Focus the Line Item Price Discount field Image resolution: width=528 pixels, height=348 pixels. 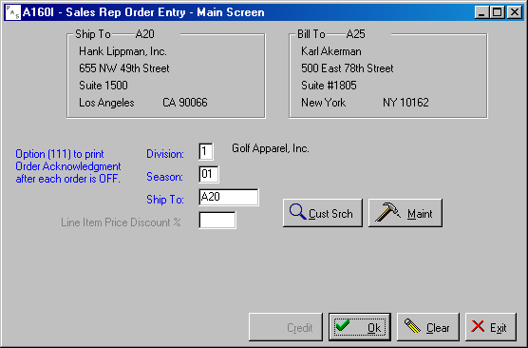point(217,221)
